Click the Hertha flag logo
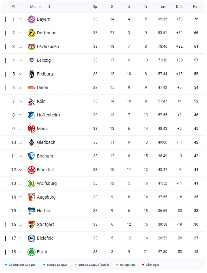This screenshot has width=207, height=273. tap(31, 211)
